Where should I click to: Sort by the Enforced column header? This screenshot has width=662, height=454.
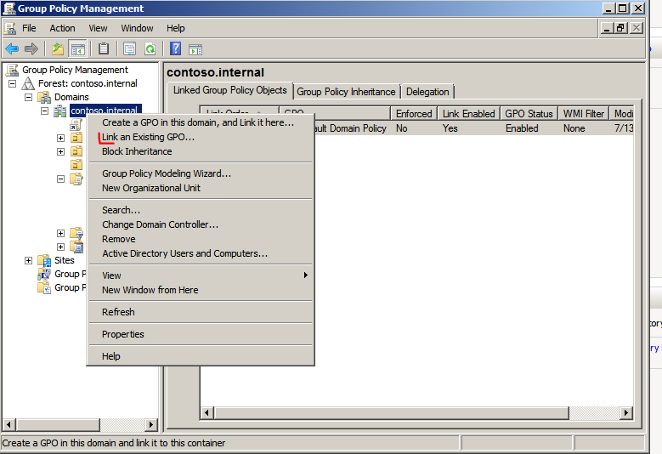coord(413,114)
